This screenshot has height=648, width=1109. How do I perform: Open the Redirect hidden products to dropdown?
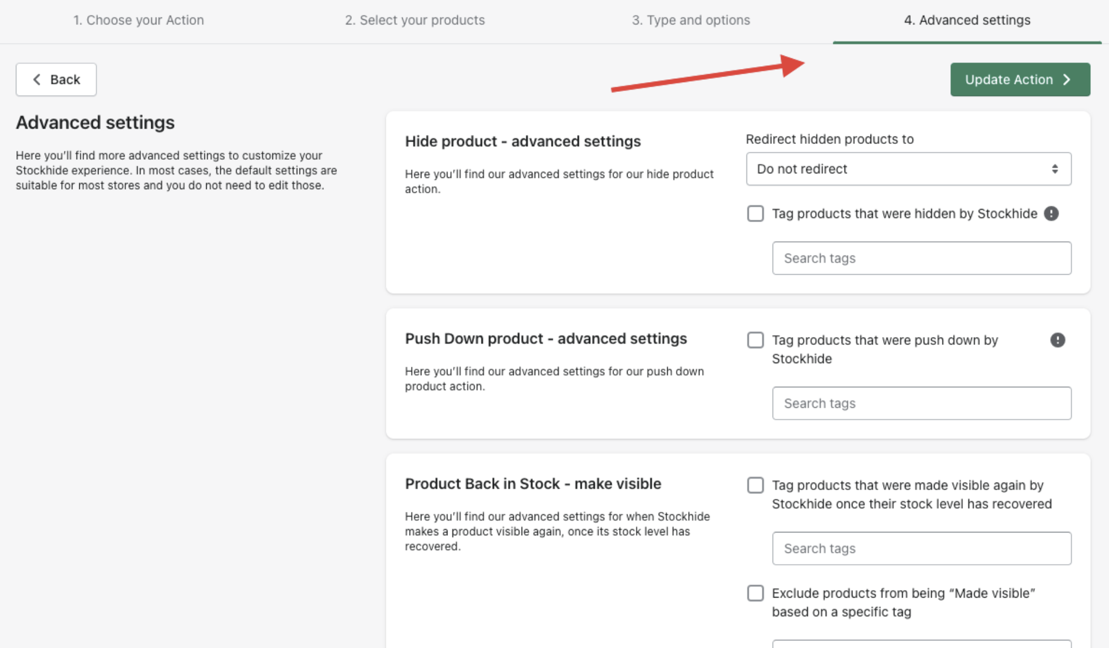click(x=908, y=169)
